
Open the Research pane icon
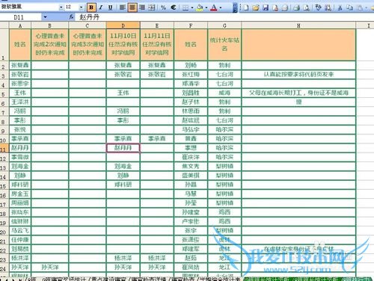(x=328, y=7)
